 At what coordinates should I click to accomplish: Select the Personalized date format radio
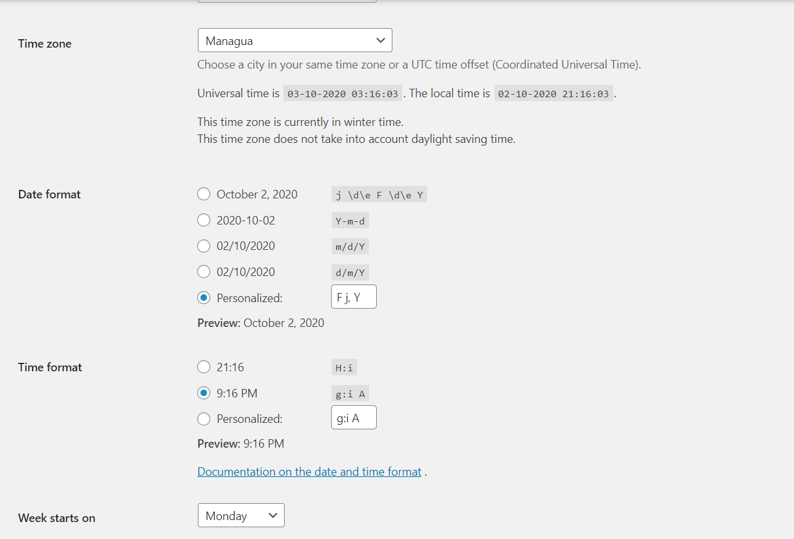(204, 298)
